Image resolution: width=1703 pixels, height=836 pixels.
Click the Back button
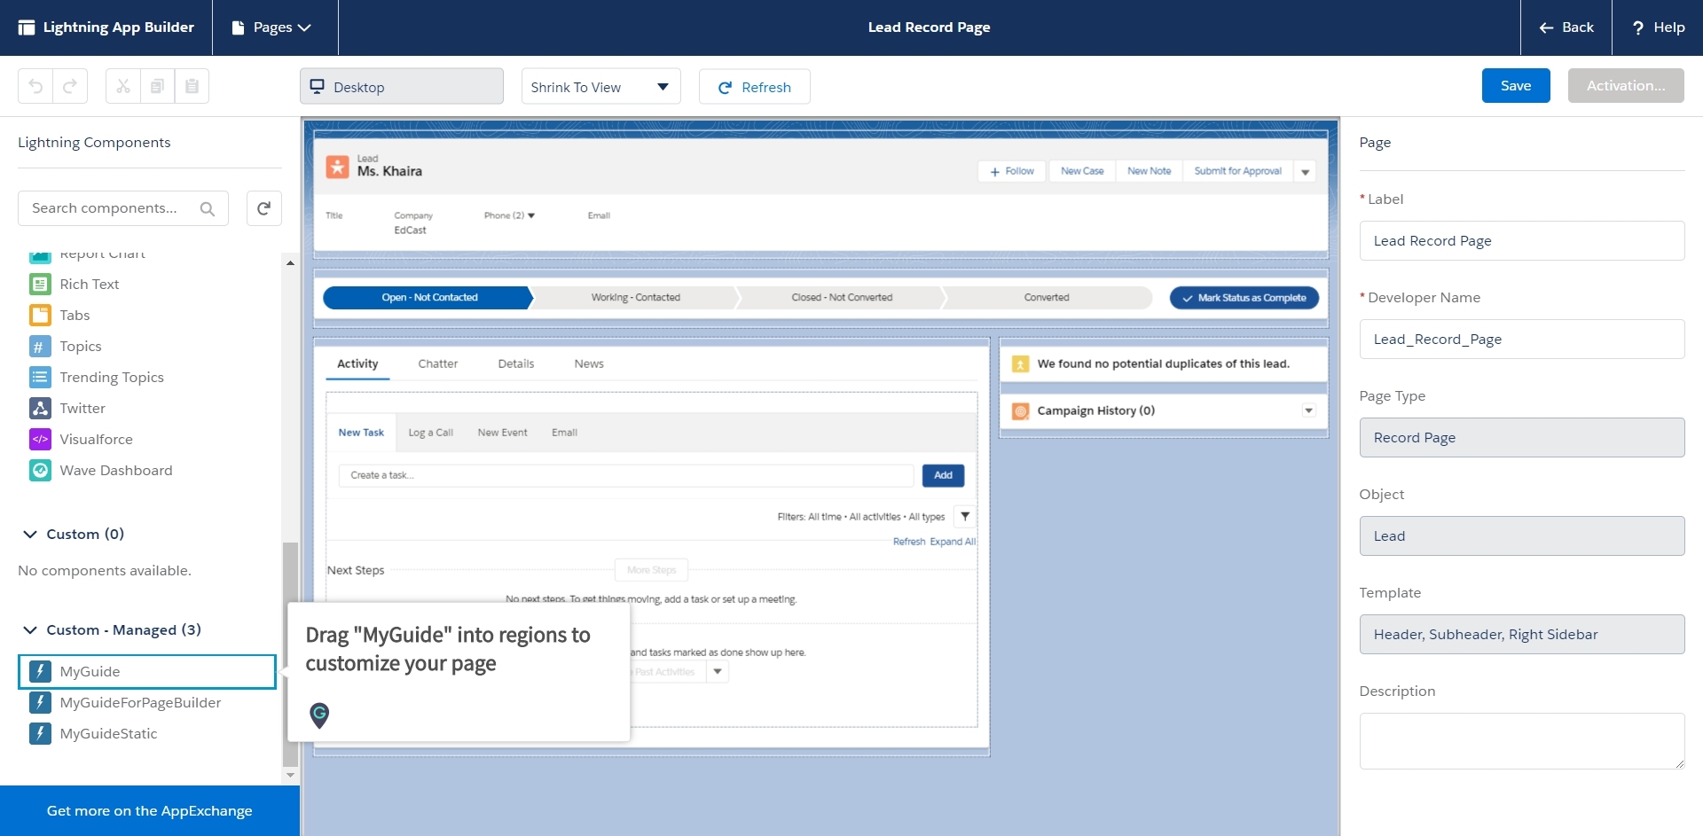click(1566, 27)
